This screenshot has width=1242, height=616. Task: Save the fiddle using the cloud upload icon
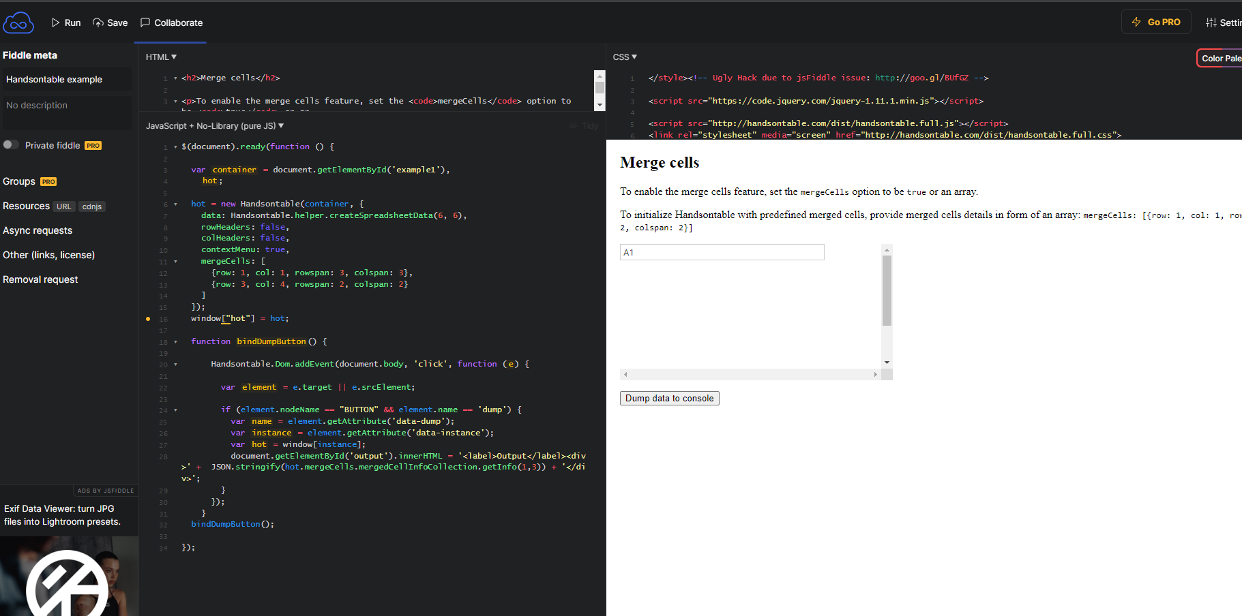[110, 22]
